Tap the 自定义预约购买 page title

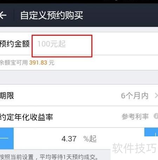(52, 15)
